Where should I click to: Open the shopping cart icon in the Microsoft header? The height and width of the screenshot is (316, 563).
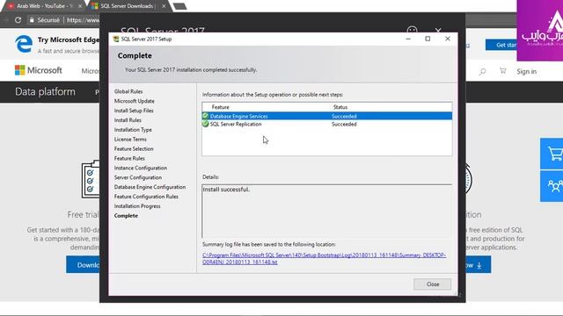coord(502,71)
